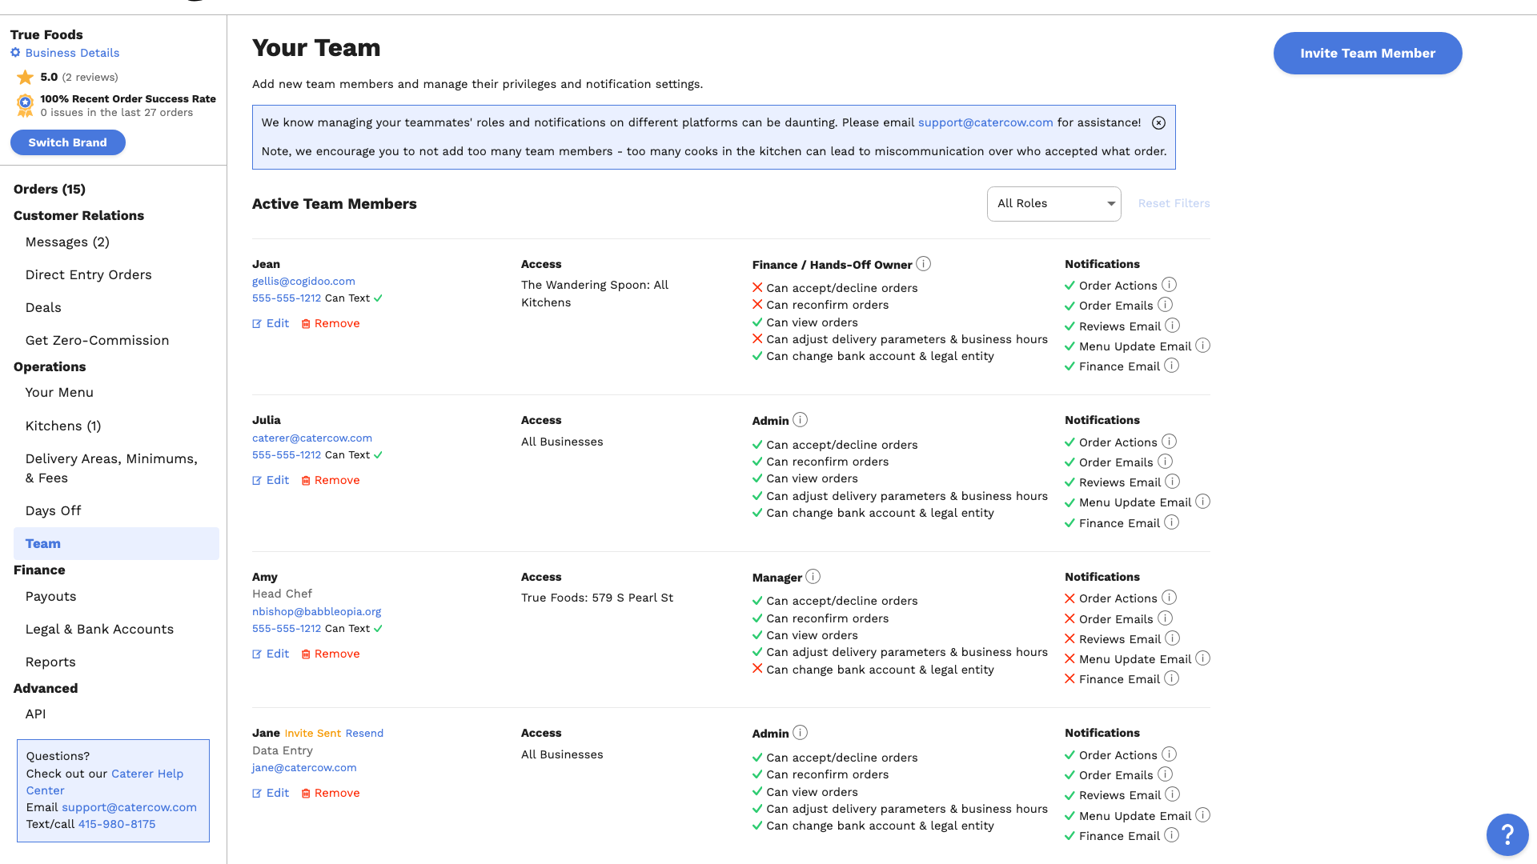Open info icon beside Finance / Hands-Off Owner

point(923,263)
